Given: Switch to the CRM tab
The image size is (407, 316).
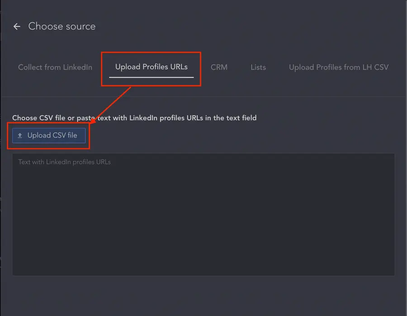Looking at the screenshot, I should [219, 67].
